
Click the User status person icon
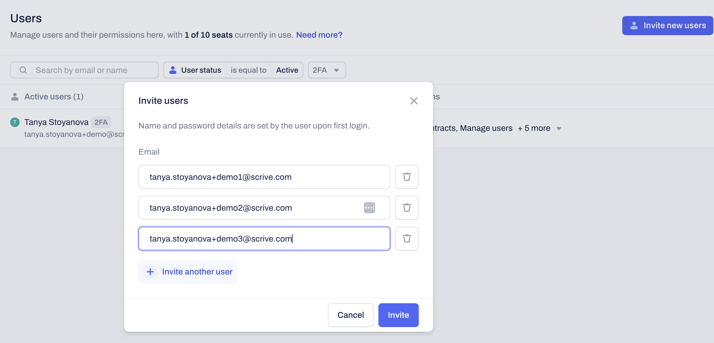173,70
